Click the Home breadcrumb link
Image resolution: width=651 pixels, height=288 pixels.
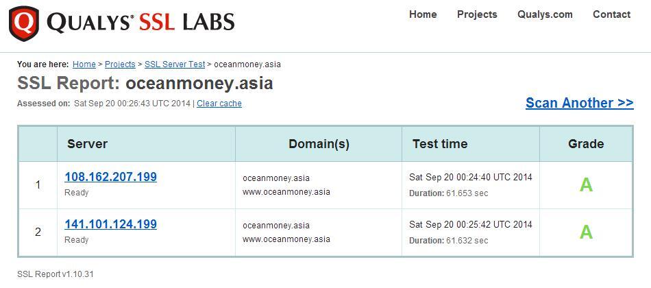tap(84, 64)
